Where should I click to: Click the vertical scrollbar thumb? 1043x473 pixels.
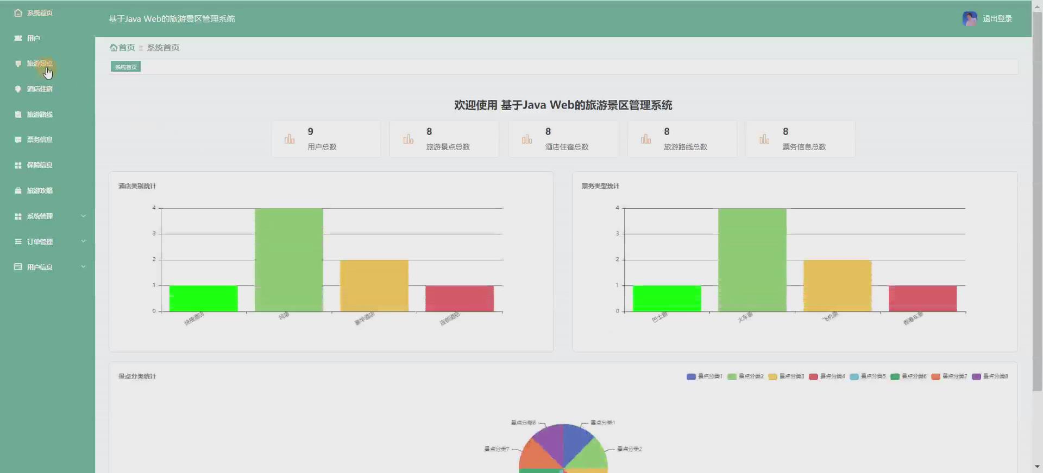tap(1037, 201)
